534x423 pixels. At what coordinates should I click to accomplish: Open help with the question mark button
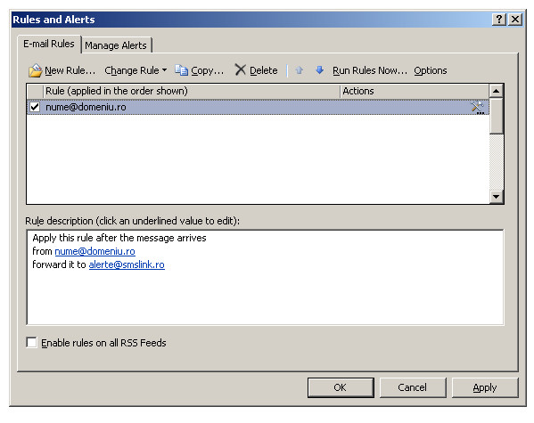(x=499, y=19)
